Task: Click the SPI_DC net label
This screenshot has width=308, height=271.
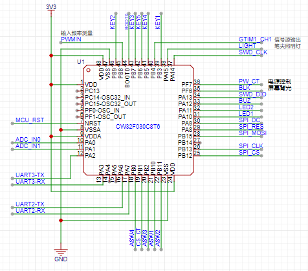Action: [250, 120]
